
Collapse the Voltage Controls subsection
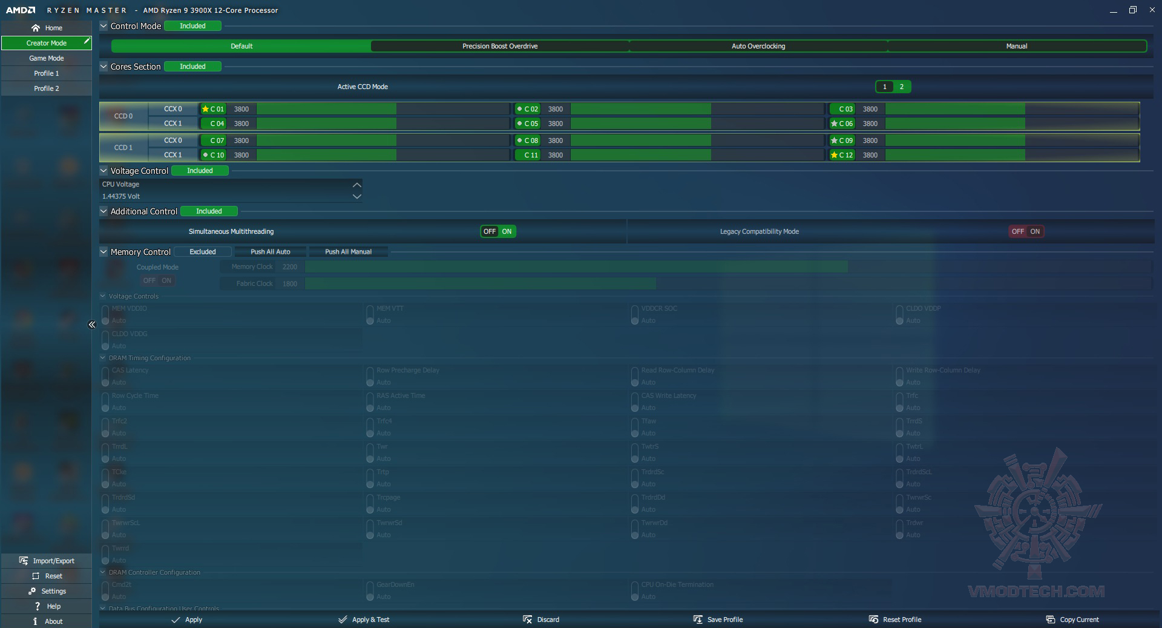tap(103, 296)
